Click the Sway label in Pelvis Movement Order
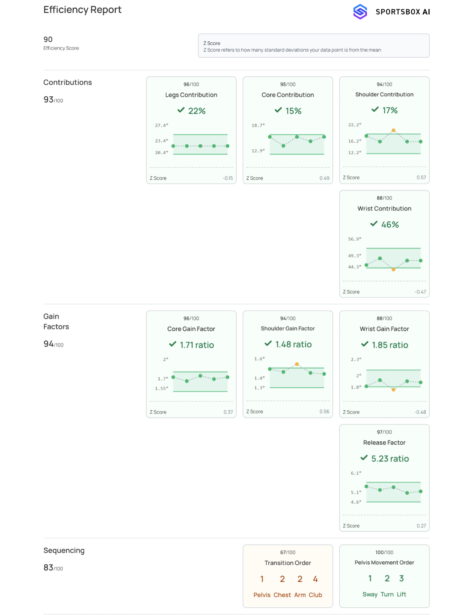The height and width of the screenshot is (615, 474). [x=370, y=594]
